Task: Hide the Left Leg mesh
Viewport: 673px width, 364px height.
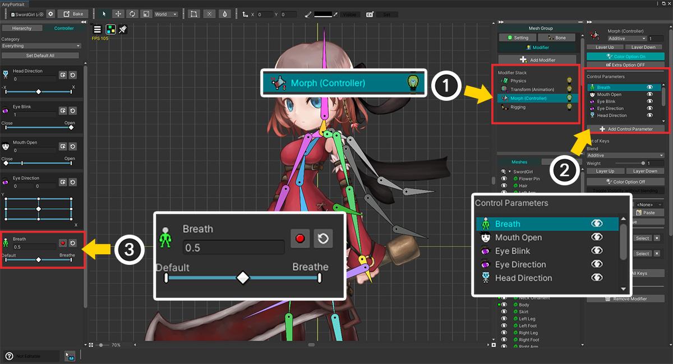Action: 504,319
